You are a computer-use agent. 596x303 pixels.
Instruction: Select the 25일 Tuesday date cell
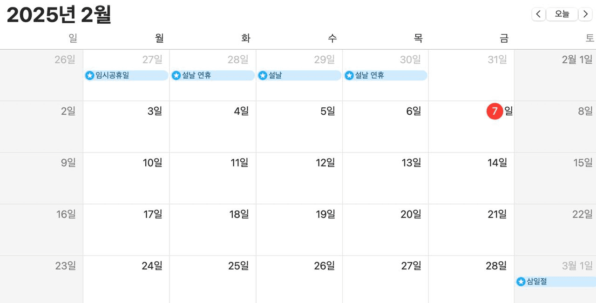click(213, 279)
